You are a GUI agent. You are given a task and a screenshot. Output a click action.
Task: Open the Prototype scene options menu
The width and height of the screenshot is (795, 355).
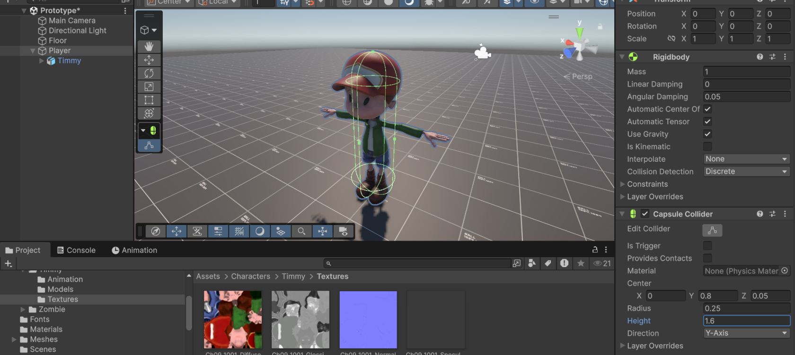pos(125,10)
